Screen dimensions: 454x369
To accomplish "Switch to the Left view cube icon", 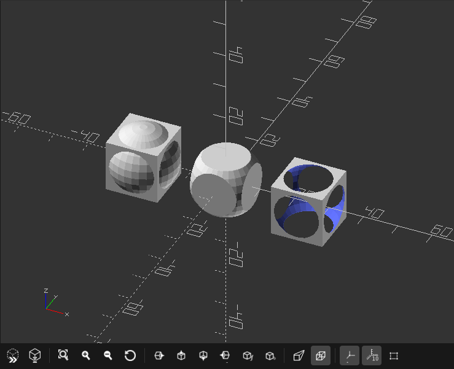I will point(225,355).
